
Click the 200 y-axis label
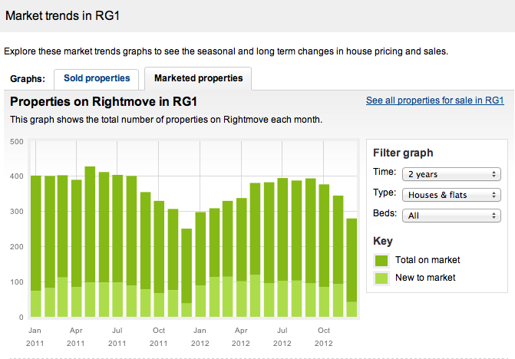[17, 247]
